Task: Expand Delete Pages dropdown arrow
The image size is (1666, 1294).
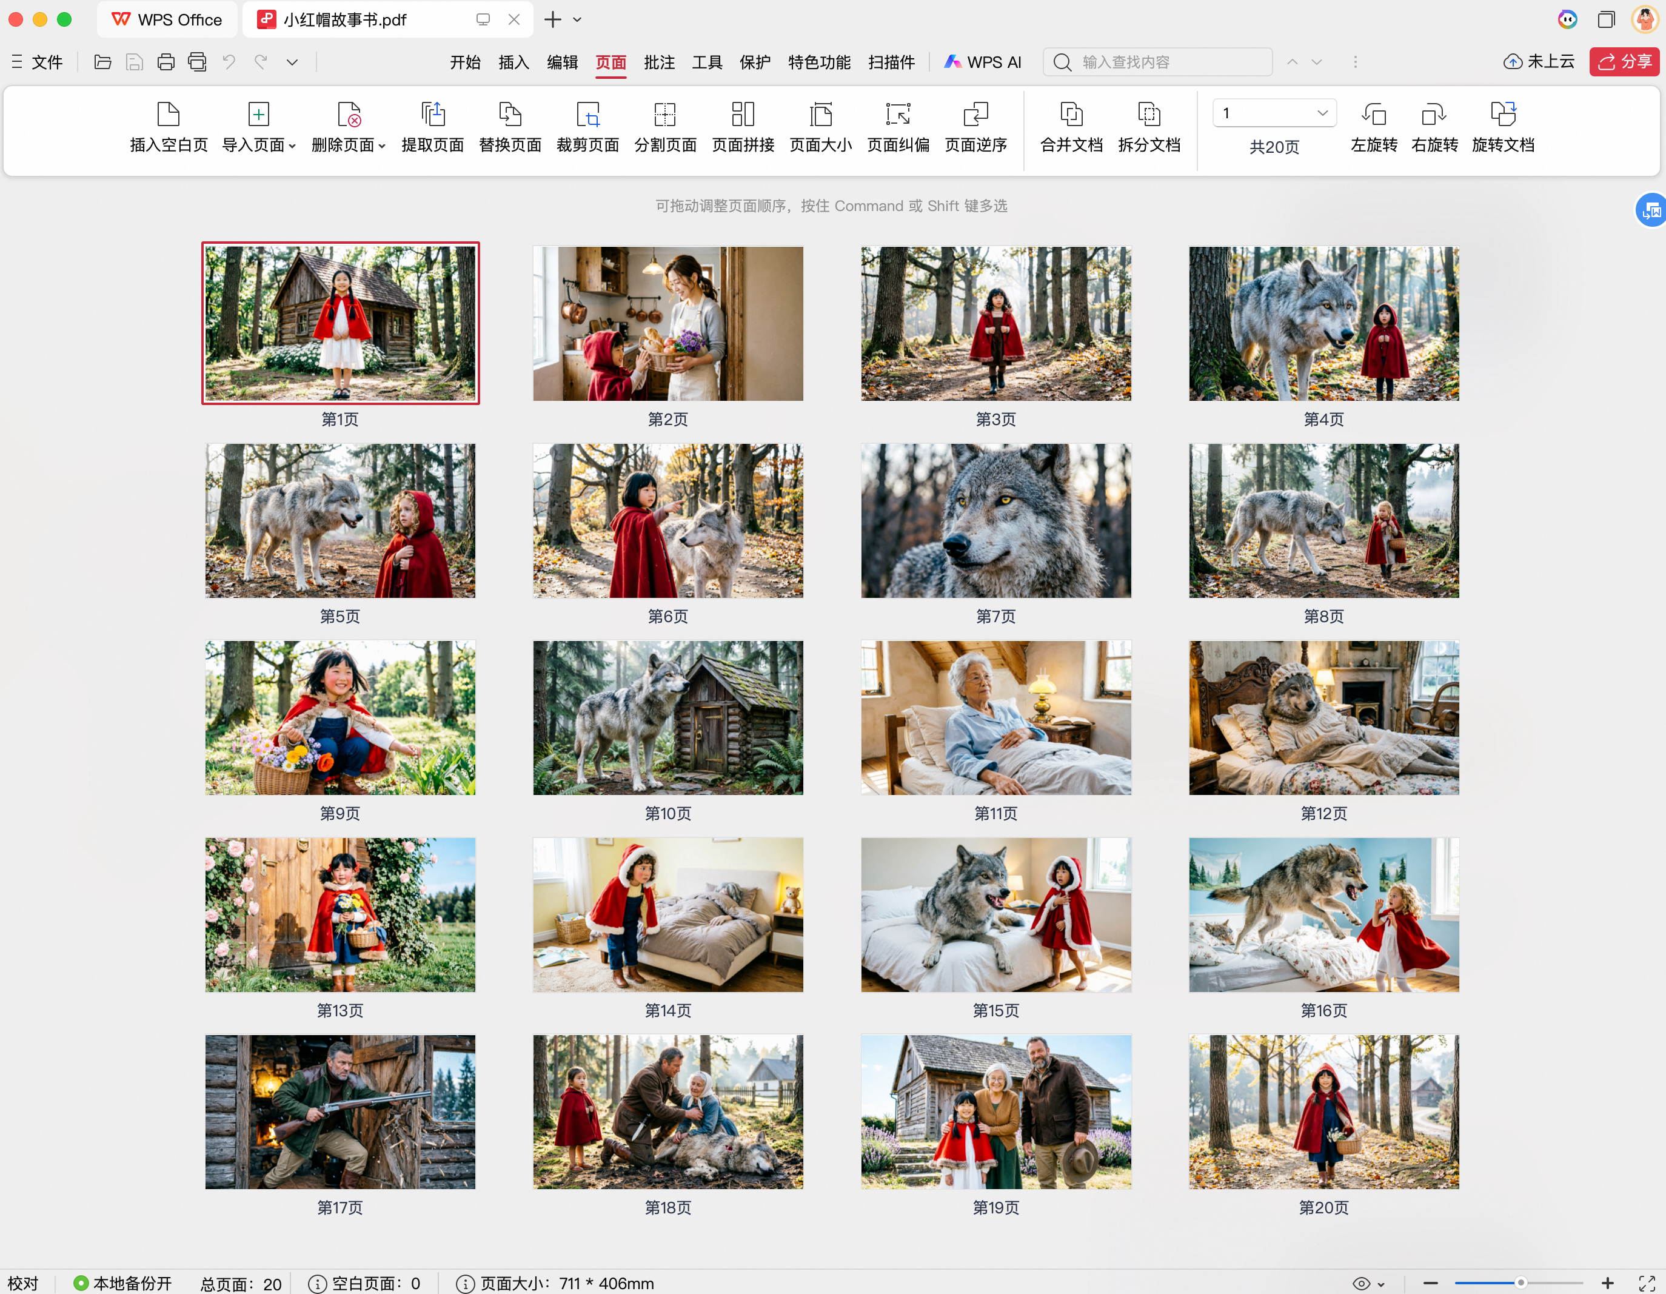Action: (382, 146)
